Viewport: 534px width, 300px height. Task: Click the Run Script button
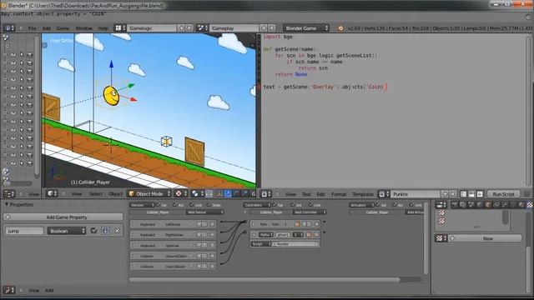503,194
